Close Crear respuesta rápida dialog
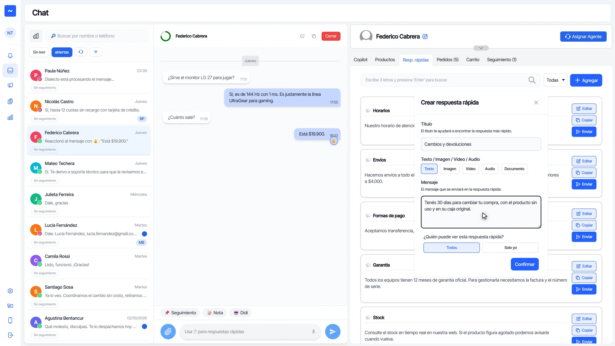 tap(536, 103)
